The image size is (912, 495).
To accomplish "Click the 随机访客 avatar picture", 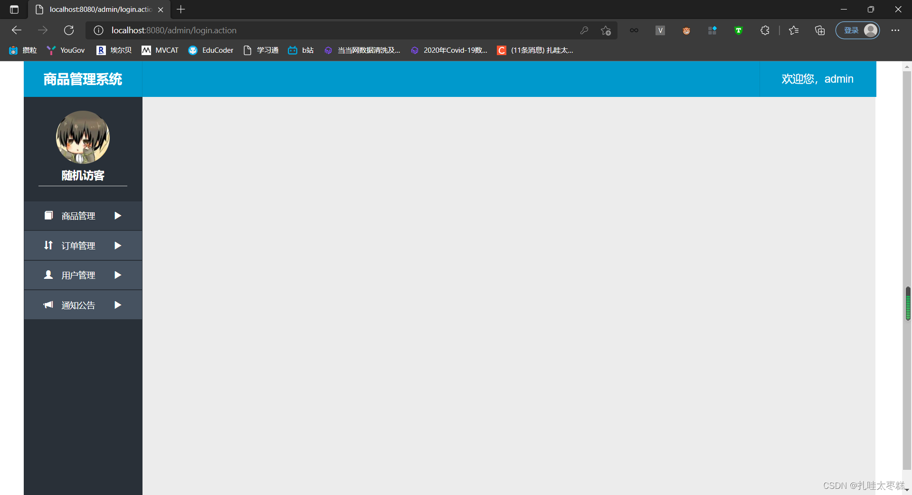I will click(x=83, y=137).
